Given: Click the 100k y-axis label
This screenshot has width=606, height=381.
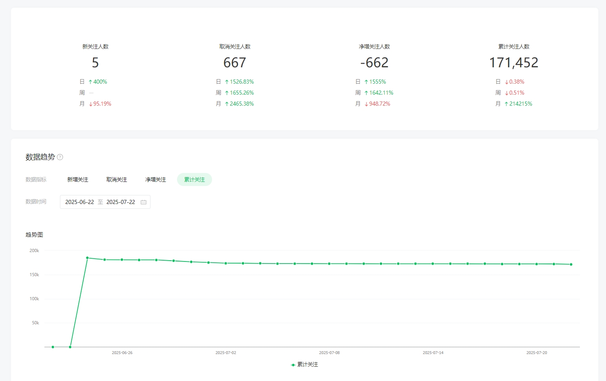Looking at the screenshot, I should 34,299.
